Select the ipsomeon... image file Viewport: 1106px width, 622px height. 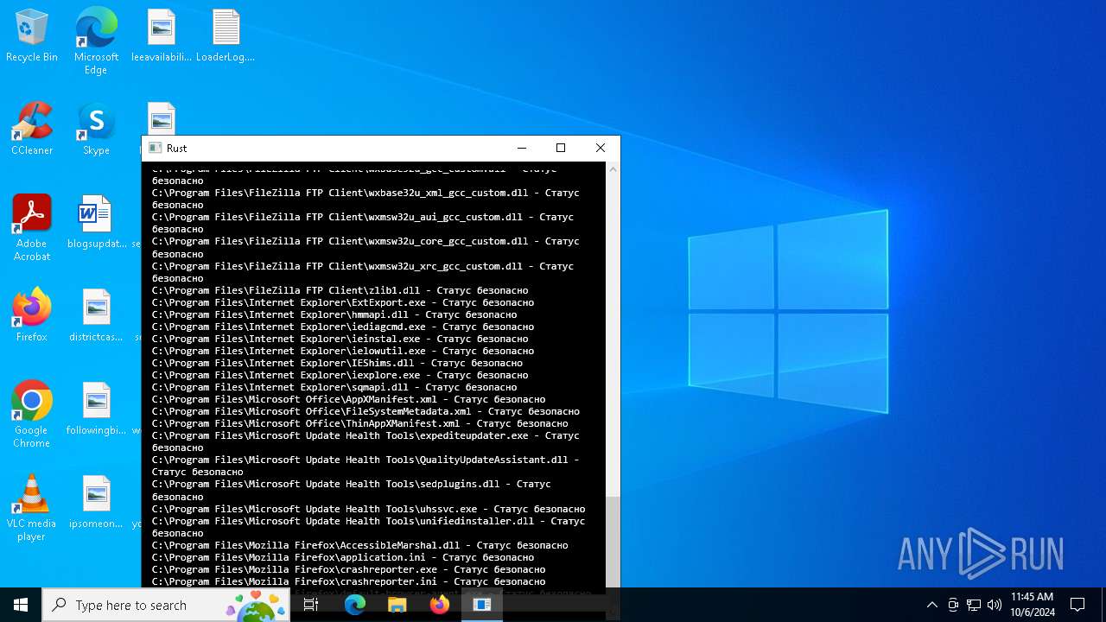click(x=96, y=503)
